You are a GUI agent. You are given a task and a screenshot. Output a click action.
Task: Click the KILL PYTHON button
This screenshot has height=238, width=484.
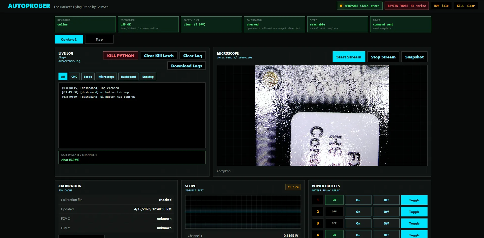coord(120,55)
